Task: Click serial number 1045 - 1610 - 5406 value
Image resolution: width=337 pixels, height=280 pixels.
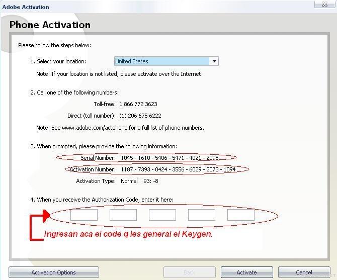Action: pos(170,158)
